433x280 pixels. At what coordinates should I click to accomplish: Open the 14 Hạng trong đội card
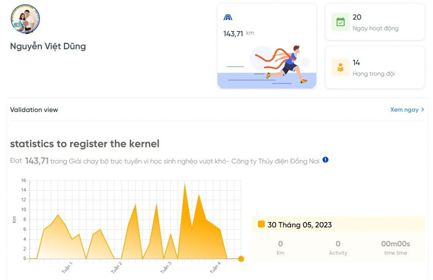(375, 67)
